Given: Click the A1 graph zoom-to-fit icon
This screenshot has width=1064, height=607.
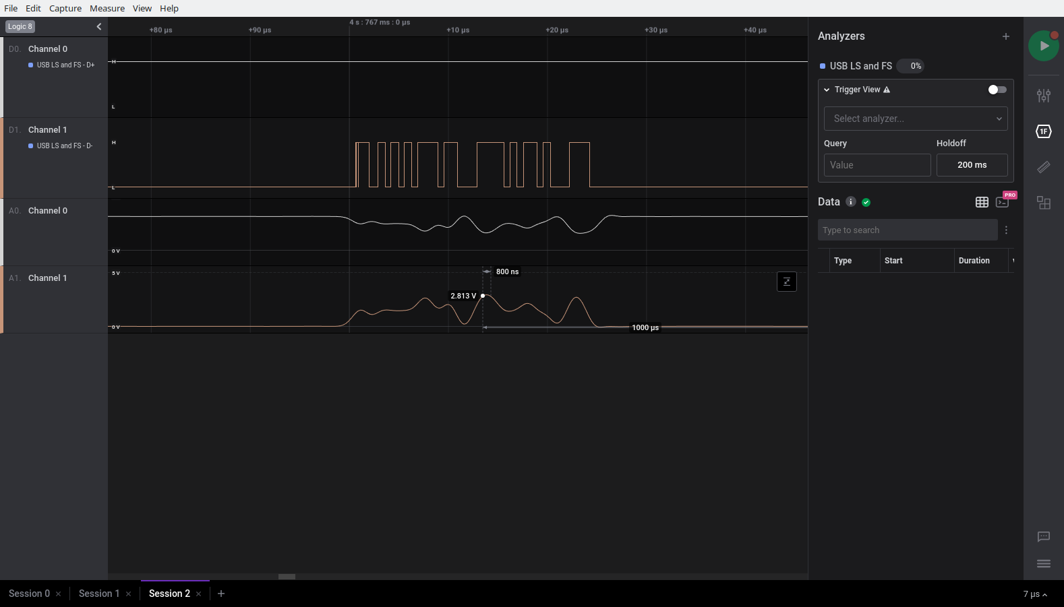Looking at the screenshot, I should point(787,282).
